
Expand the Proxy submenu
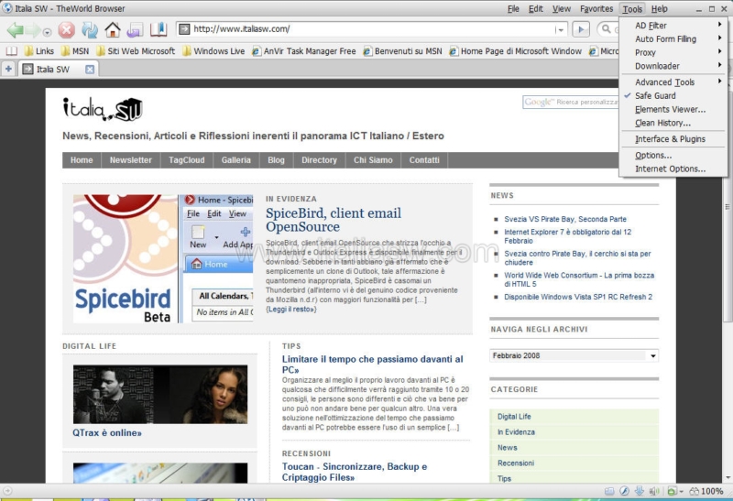point(673,52)
